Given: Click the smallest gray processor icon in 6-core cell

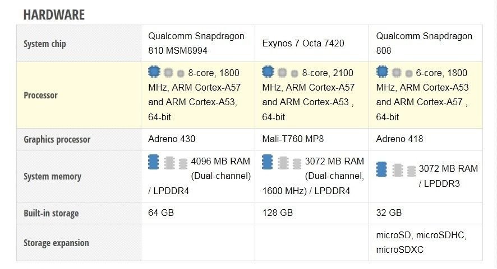Looking at the screenshot, I should [409, 74].
